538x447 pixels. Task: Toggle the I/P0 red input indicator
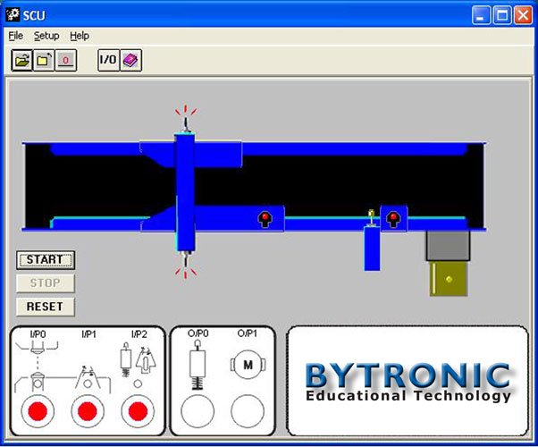pos(37,412)
